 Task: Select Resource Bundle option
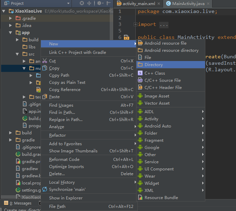pyautogui.click(x=171, y=198)
